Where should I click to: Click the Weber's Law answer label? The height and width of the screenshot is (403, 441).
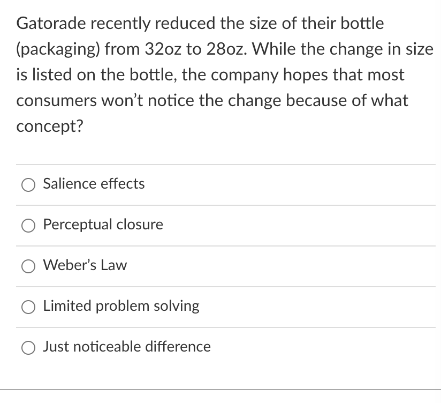pyautogui.click(x=85, y=265)
